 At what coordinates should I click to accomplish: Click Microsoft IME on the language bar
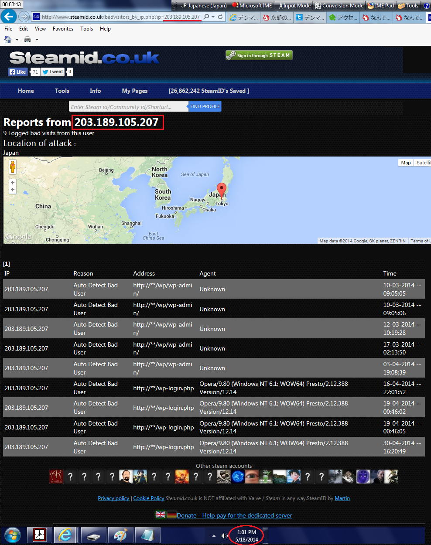point(252,6)
